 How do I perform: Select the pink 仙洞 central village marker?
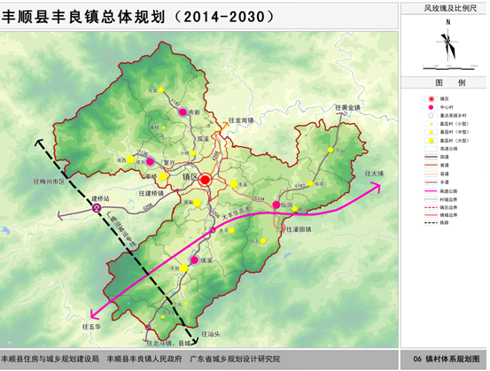coord(276,205)
